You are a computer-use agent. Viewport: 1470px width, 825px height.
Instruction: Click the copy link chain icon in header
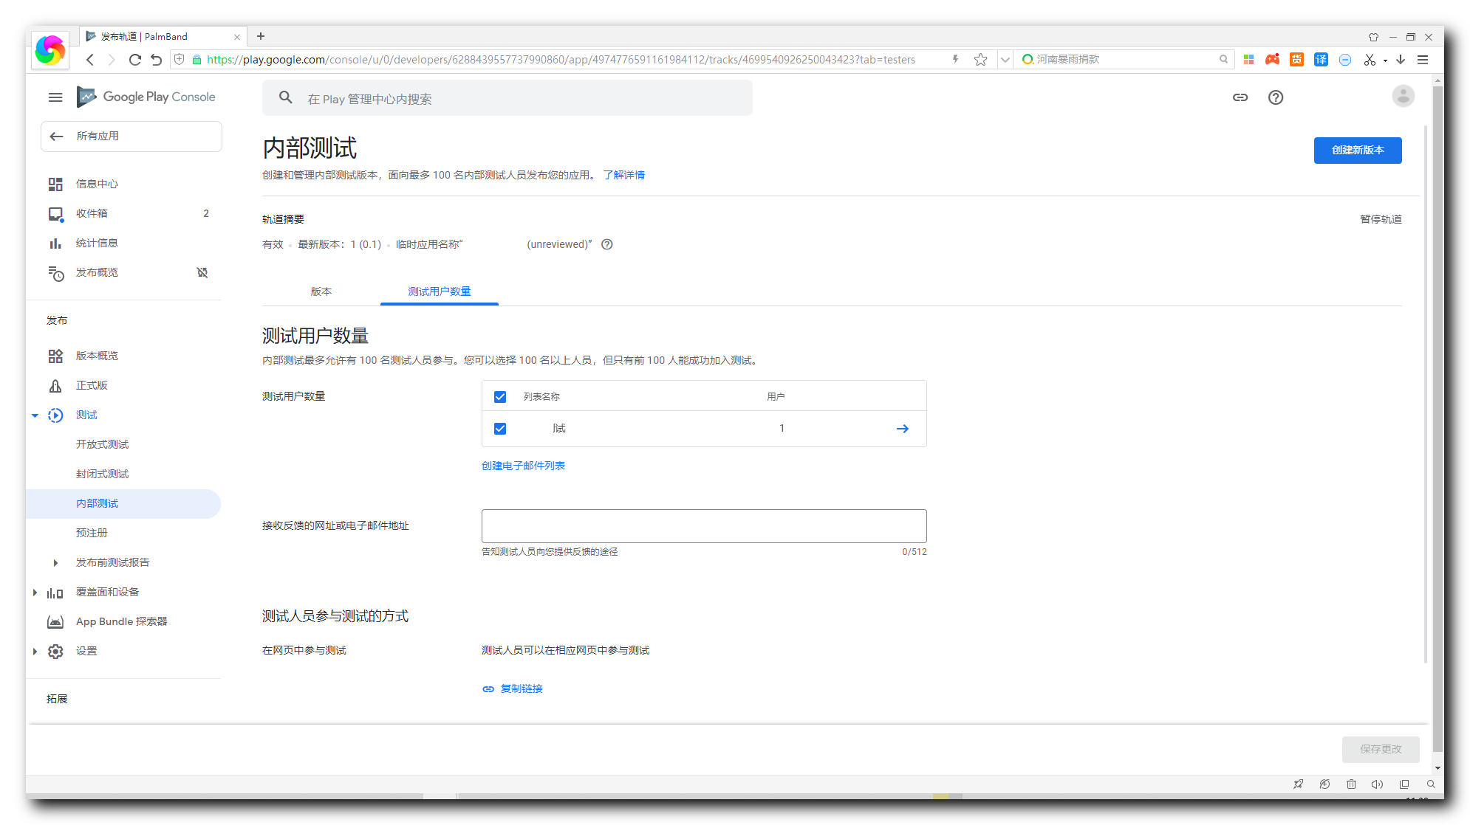pyautogui.click(x=1240, y=97)
